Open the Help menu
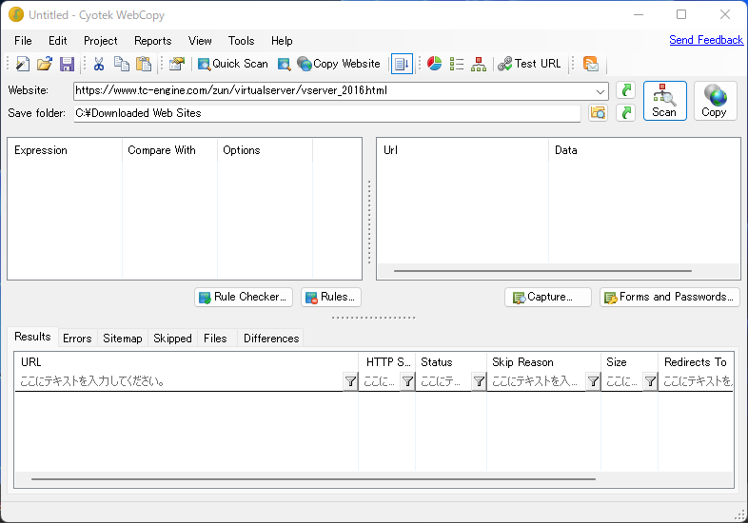The width and height of the screenshot is (748, 523). tap(282, 41)
